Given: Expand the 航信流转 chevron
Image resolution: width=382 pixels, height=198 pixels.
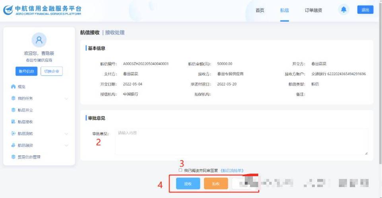Looking at the screenshot, I should point(66,134).
